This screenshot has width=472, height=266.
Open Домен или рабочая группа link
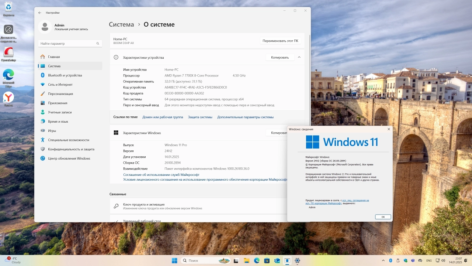163,117
